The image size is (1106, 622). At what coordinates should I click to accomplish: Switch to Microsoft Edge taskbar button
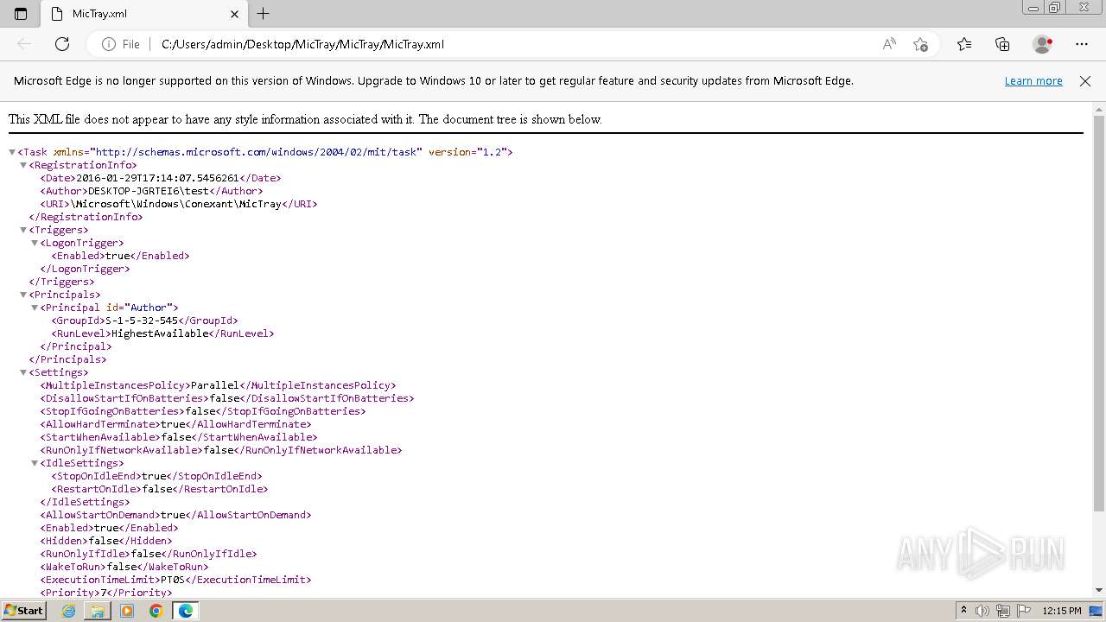coord(185,611)
